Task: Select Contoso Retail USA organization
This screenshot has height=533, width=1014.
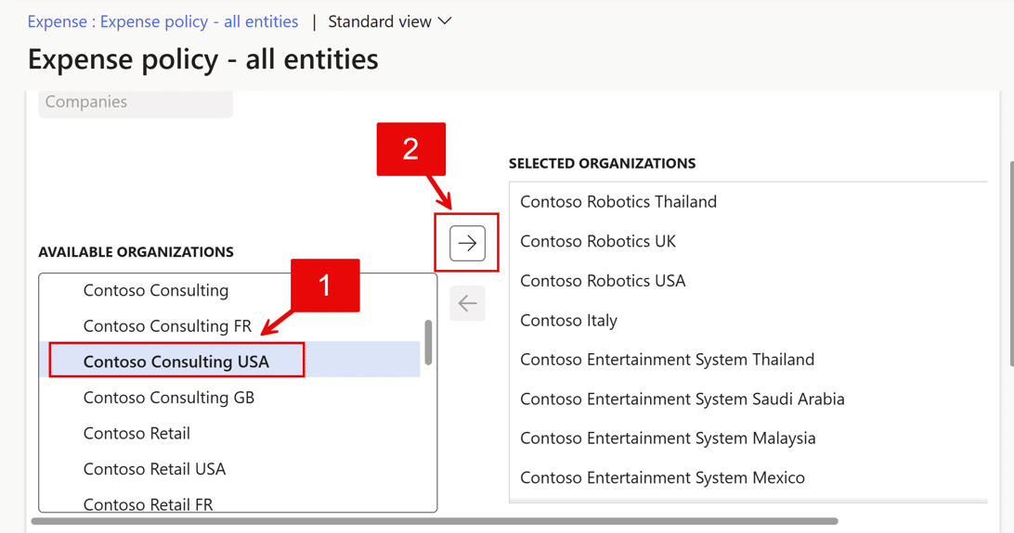Action: (x=154, y=469)
